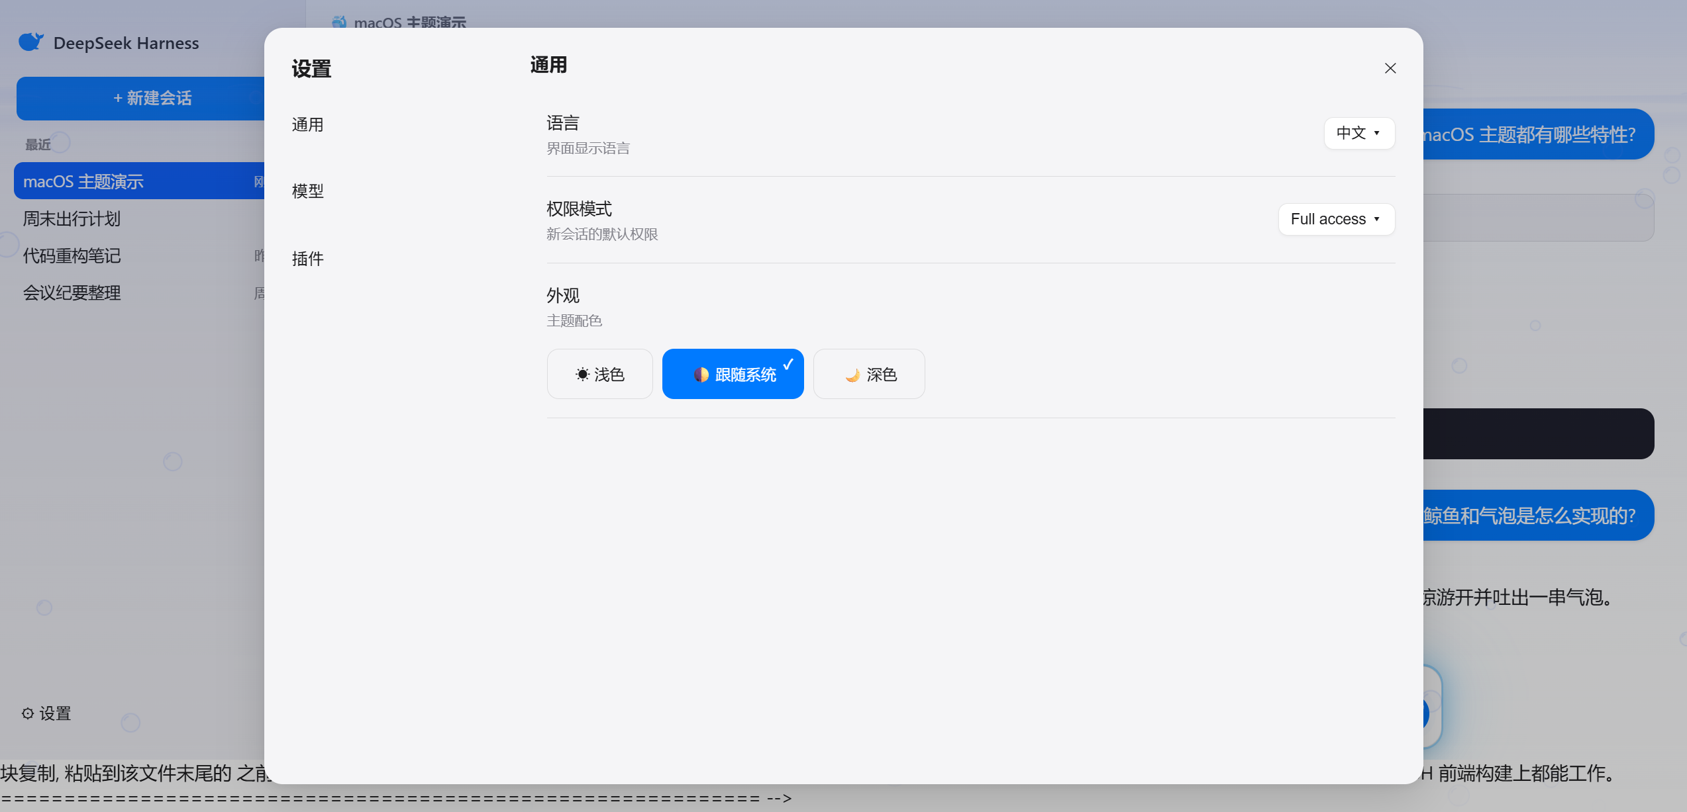Click the 设置 gear button in the sidebar

[46, 713]
